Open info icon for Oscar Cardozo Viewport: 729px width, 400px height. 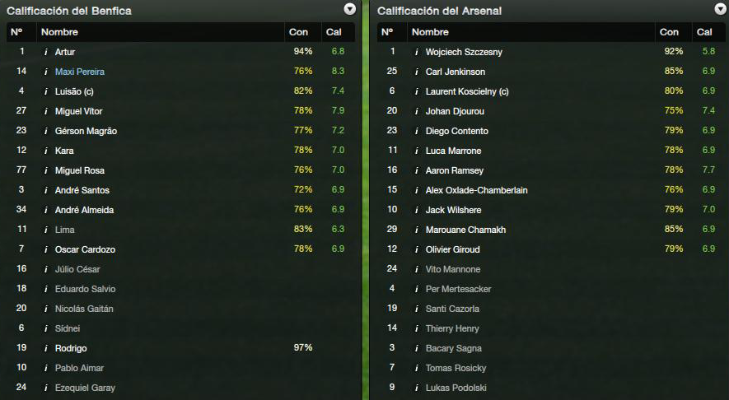point(45,249)
